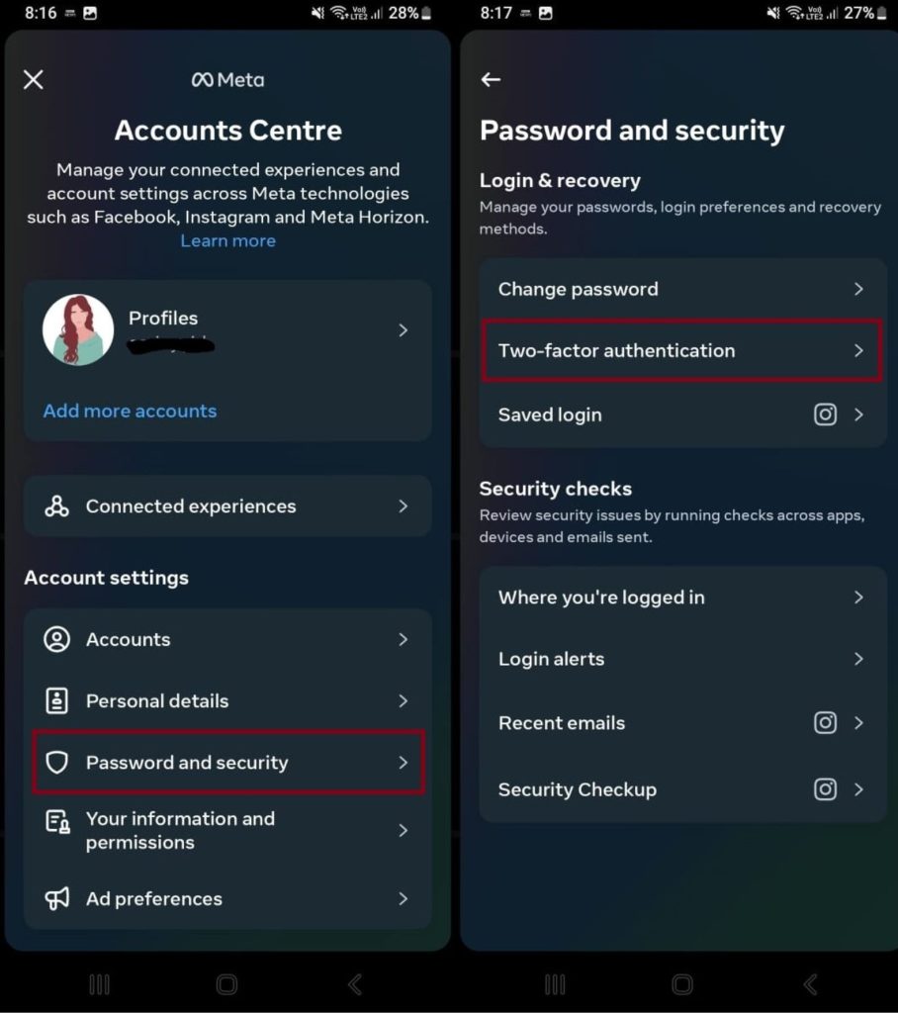Select the Accounts icon in Account settings
The height and width of the screenshot is (1013, 898).
57,639
